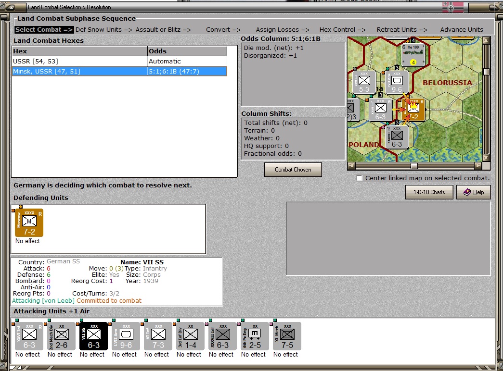Click the 5-3 infantry counter on map
This screenshot has width=503, height=371.
coord(364,82)
